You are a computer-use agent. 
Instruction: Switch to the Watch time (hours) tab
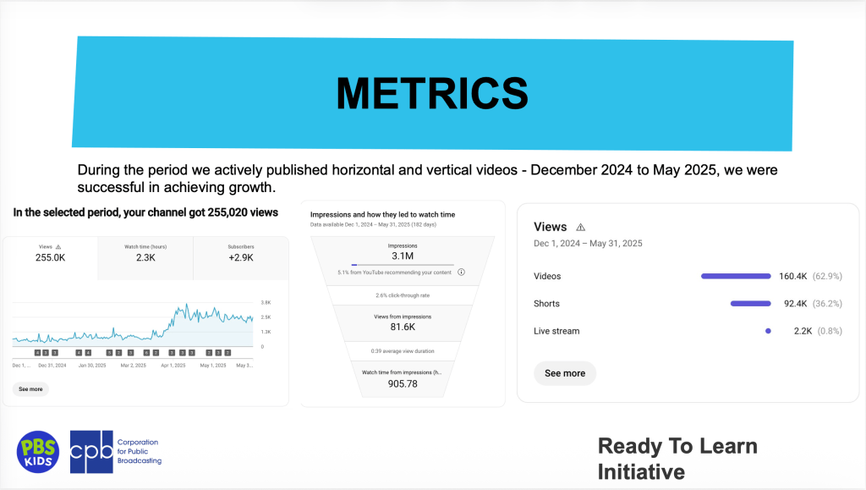[x=145, y=253]
